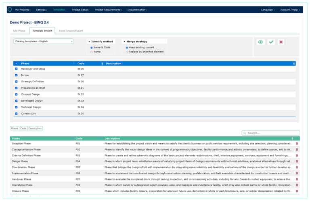Switch to the Excel Import/Export tab
Screen dimensions: 310x201
coord(71,31)
